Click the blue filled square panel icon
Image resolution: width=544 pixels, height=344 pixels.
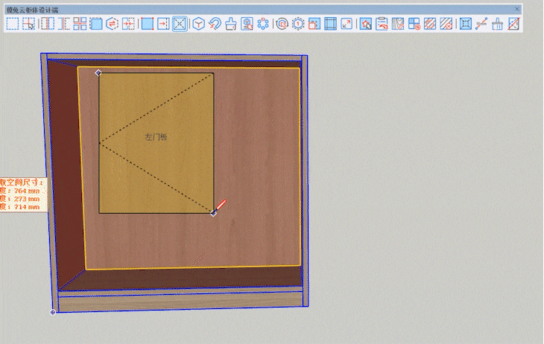147,24
